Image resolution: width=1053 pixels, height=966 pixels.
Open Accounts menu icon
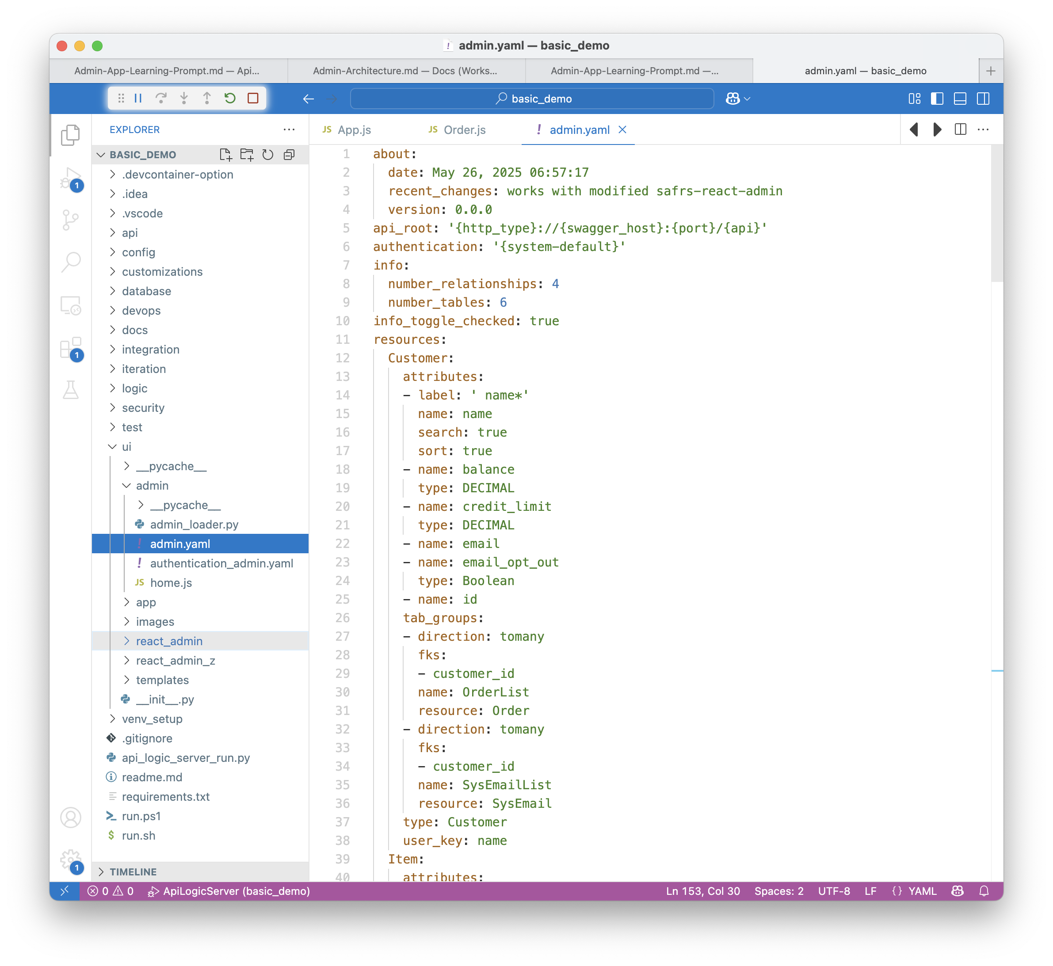tap(71, 818)
